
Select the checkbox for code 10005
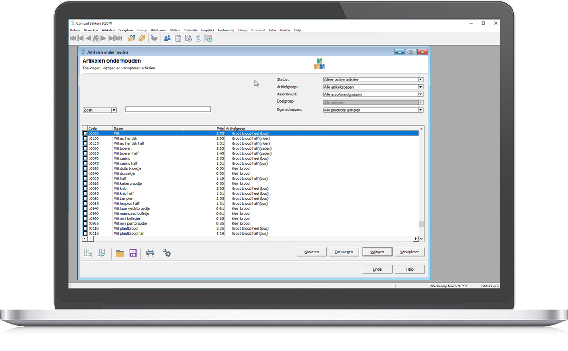(85, 178)
